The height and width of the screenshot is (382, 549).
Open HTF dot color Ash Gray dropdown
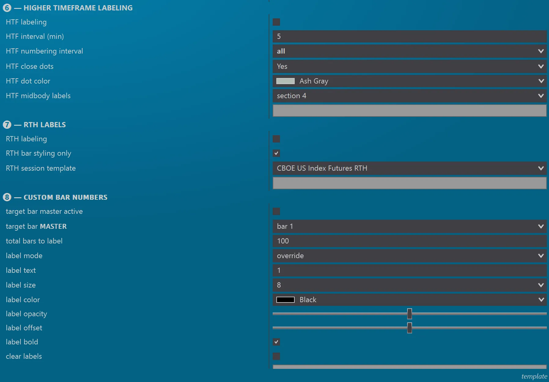tap(410, 81)
